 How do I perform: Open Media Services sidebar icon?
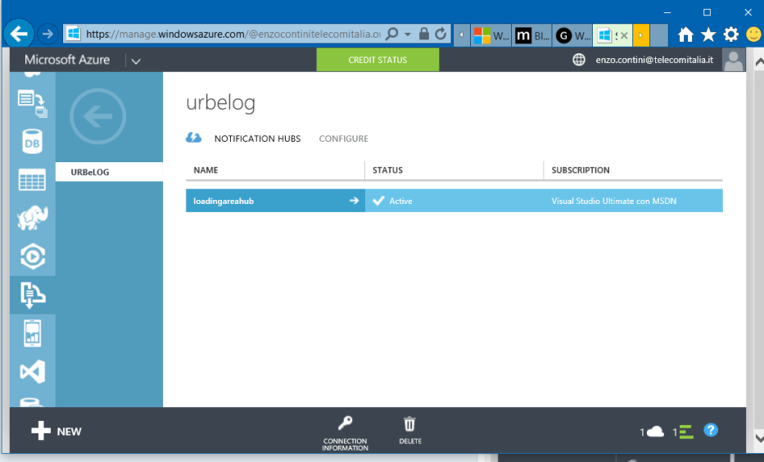click(x=32, y=256)
